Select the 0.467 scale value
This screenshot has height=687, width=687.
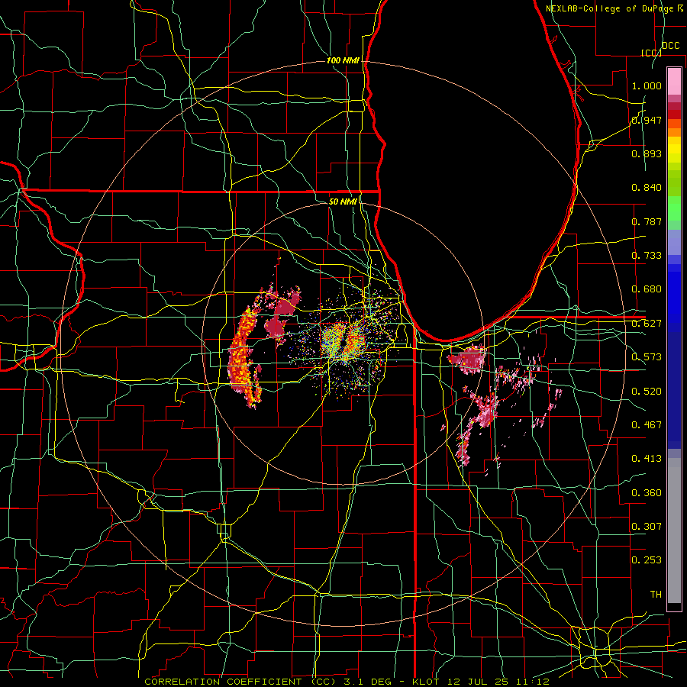click(x=647, y=425)
